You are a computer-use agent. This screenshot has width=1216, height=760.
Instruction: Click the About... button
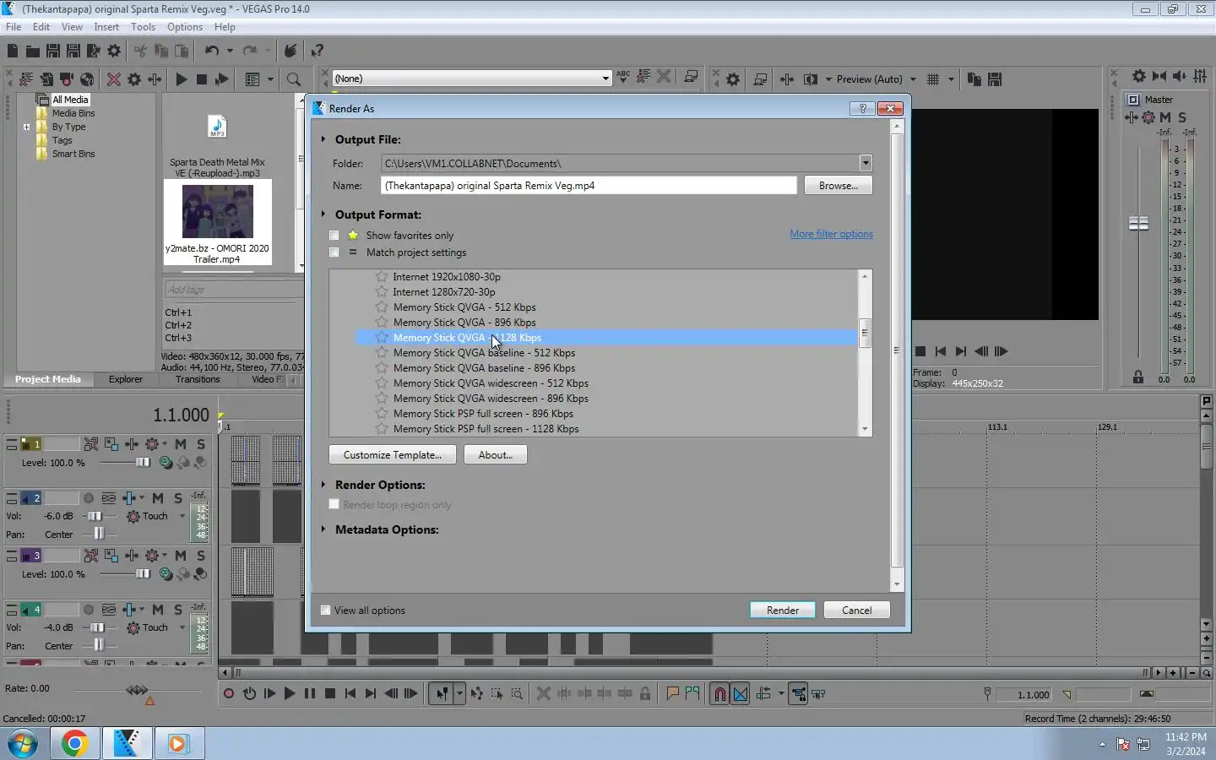[496, 455]
